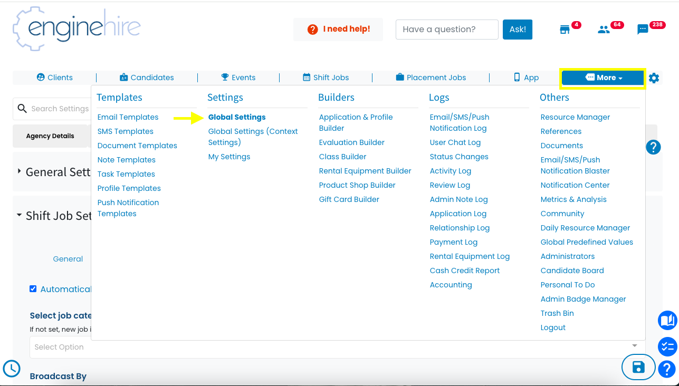Click the blue question mark help circle
The width and height of the screenshot is (679, 386).
[x=653, y=147]
